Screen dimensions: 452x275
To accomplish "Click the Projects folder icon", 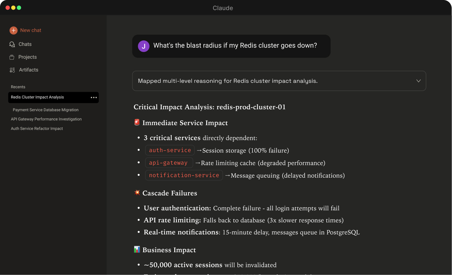I will [x=12, y=57].
